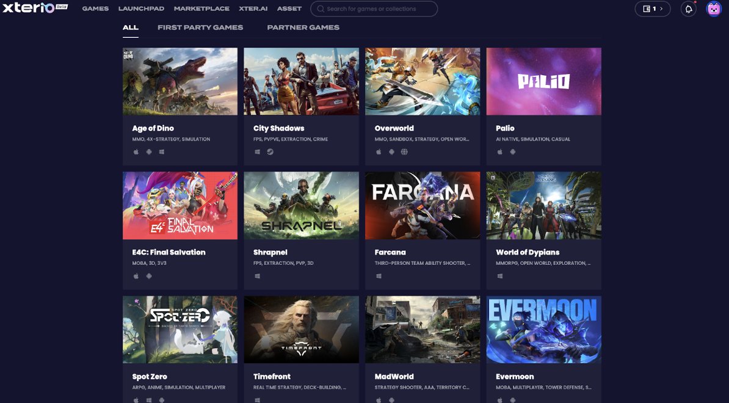Select the Partner Games tab
This screenshot has width=729, height=403.
tap(303, 27)
